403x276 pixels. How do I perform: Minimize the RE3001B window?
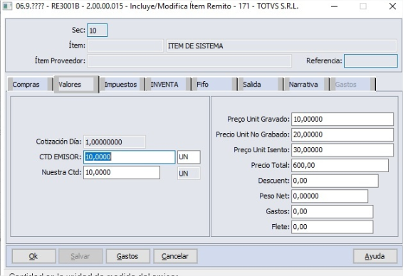coord(334,6)
